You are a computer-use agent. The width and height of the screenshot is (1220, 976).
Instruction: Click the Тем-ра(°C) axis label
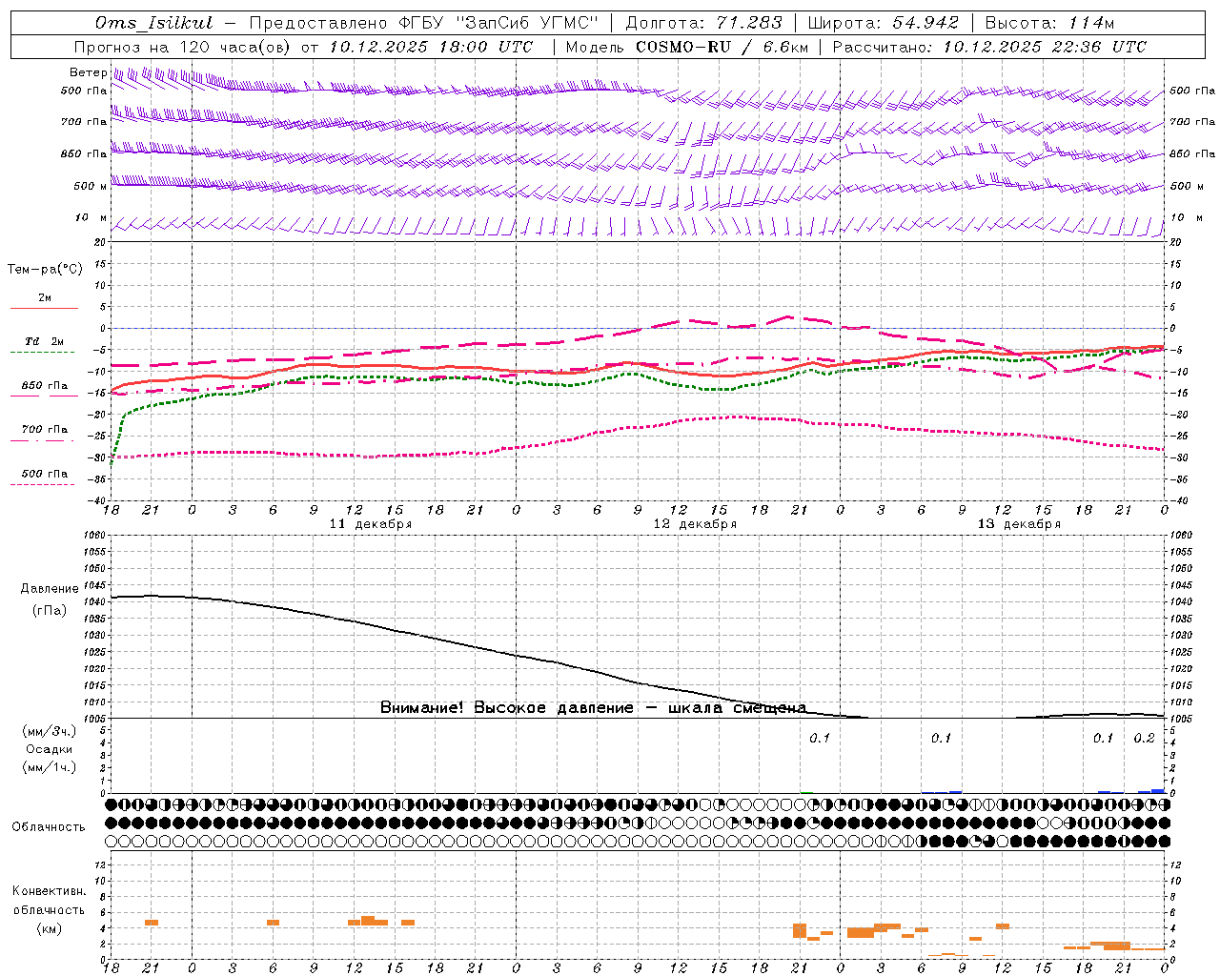[45, 270]
